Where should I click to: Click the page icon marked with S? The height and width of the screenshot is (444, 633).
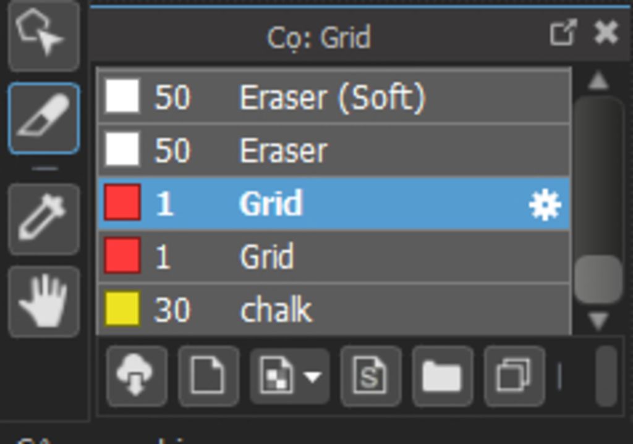370,376
